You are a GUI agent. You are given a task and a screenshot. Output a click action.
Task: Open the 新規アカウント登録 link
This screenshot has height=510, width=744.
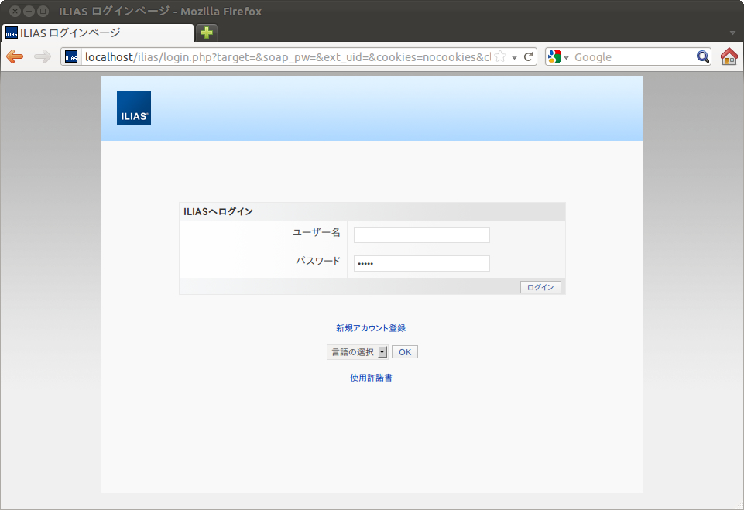[x=371, y=328]
